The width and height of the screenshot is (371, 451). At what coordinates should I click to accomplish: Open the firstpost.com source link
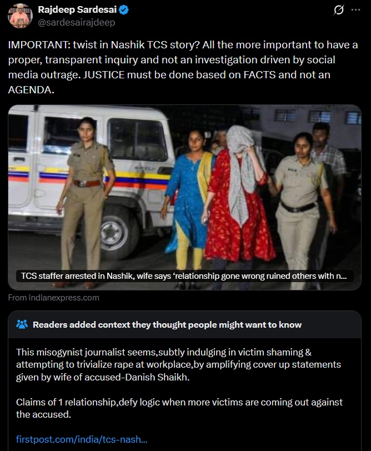pos(82,439)
